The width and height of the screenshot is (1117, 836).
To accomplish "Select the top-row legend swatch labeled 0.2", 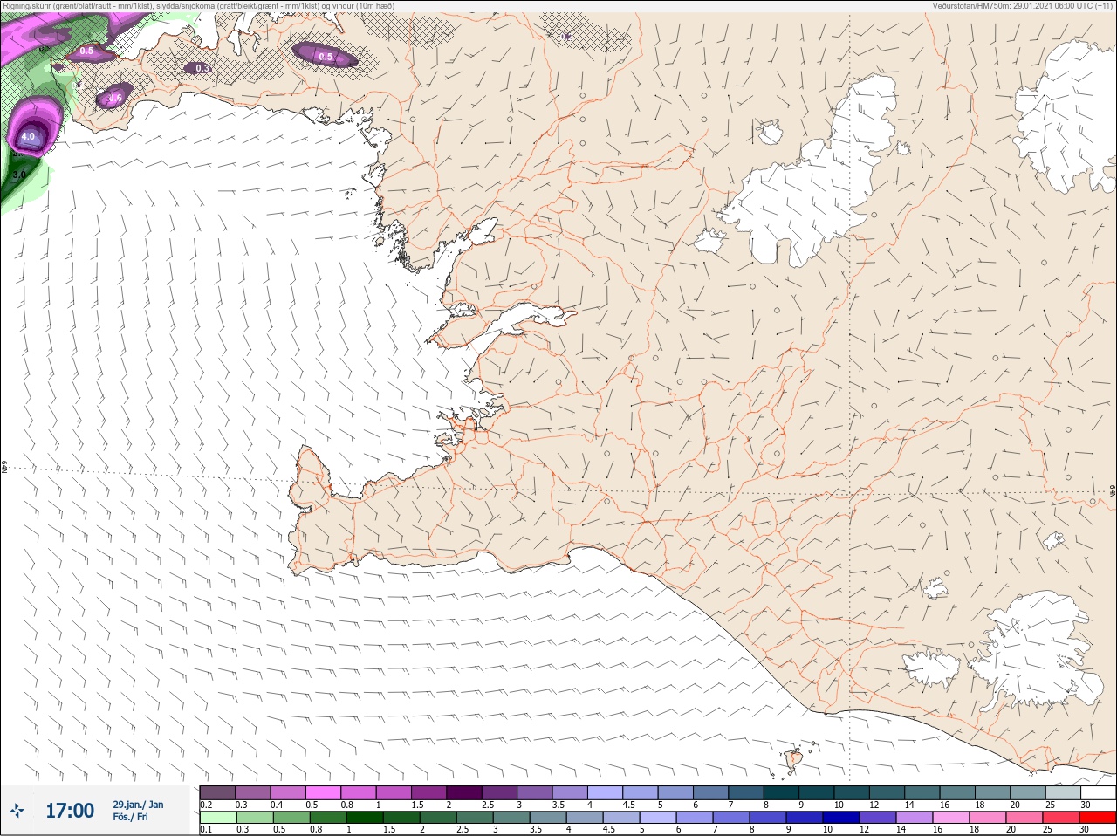I will (217, 792).
